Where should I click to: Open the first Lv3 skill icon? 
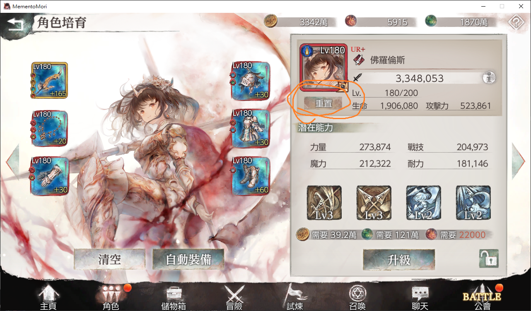[x=324, y=203]
